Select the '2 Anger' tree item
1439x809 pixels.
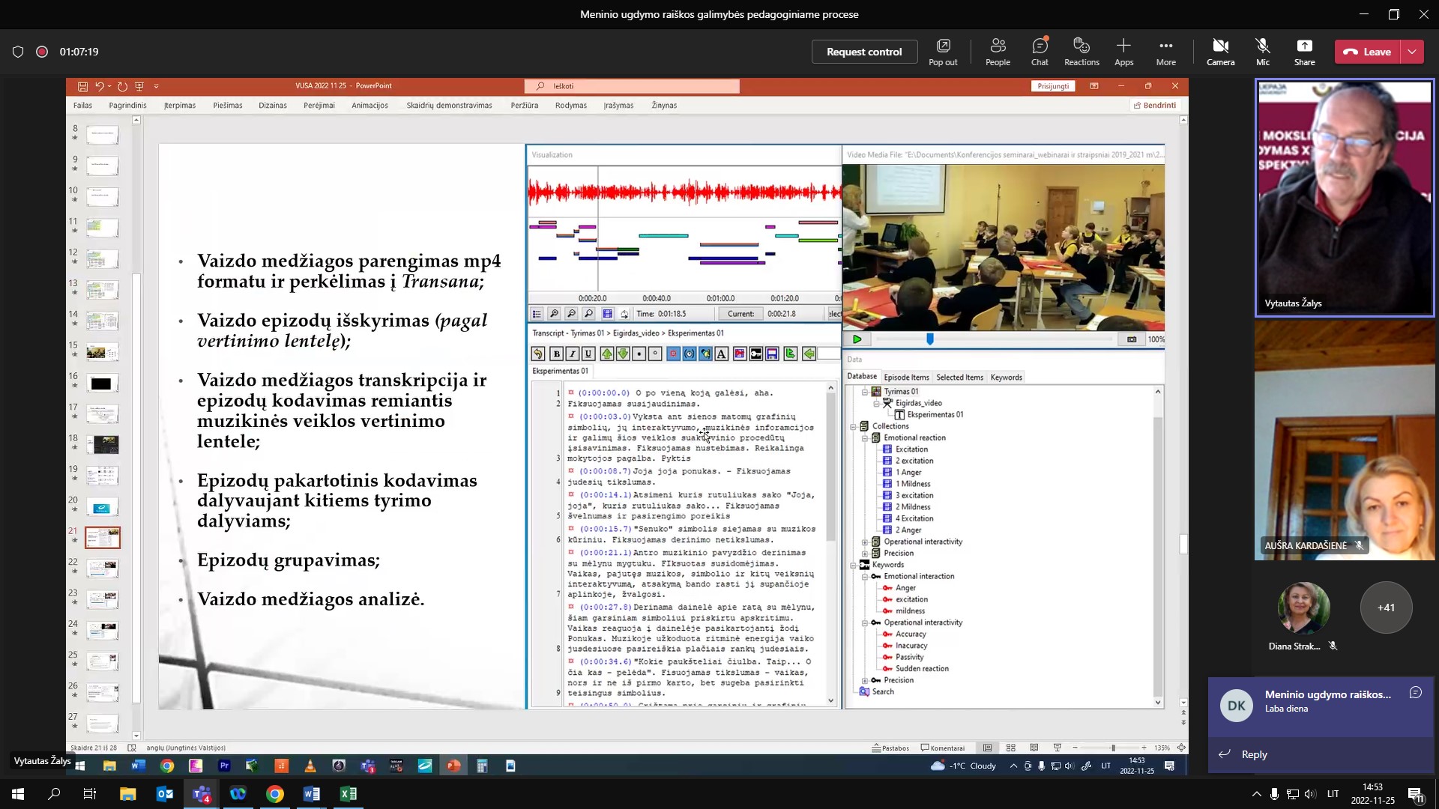tap(908, 530)
